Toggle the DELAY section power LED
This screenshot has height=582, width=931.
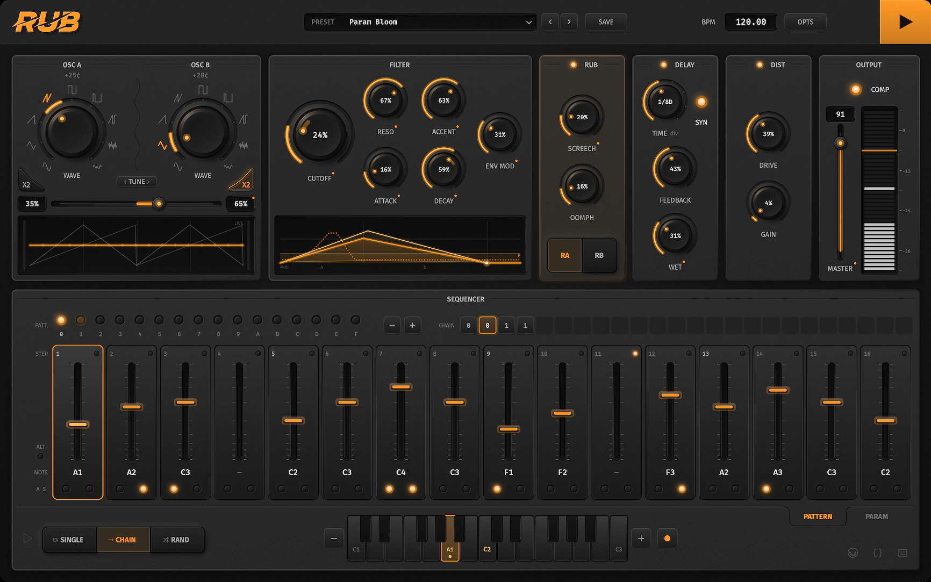tap(663, 64)
